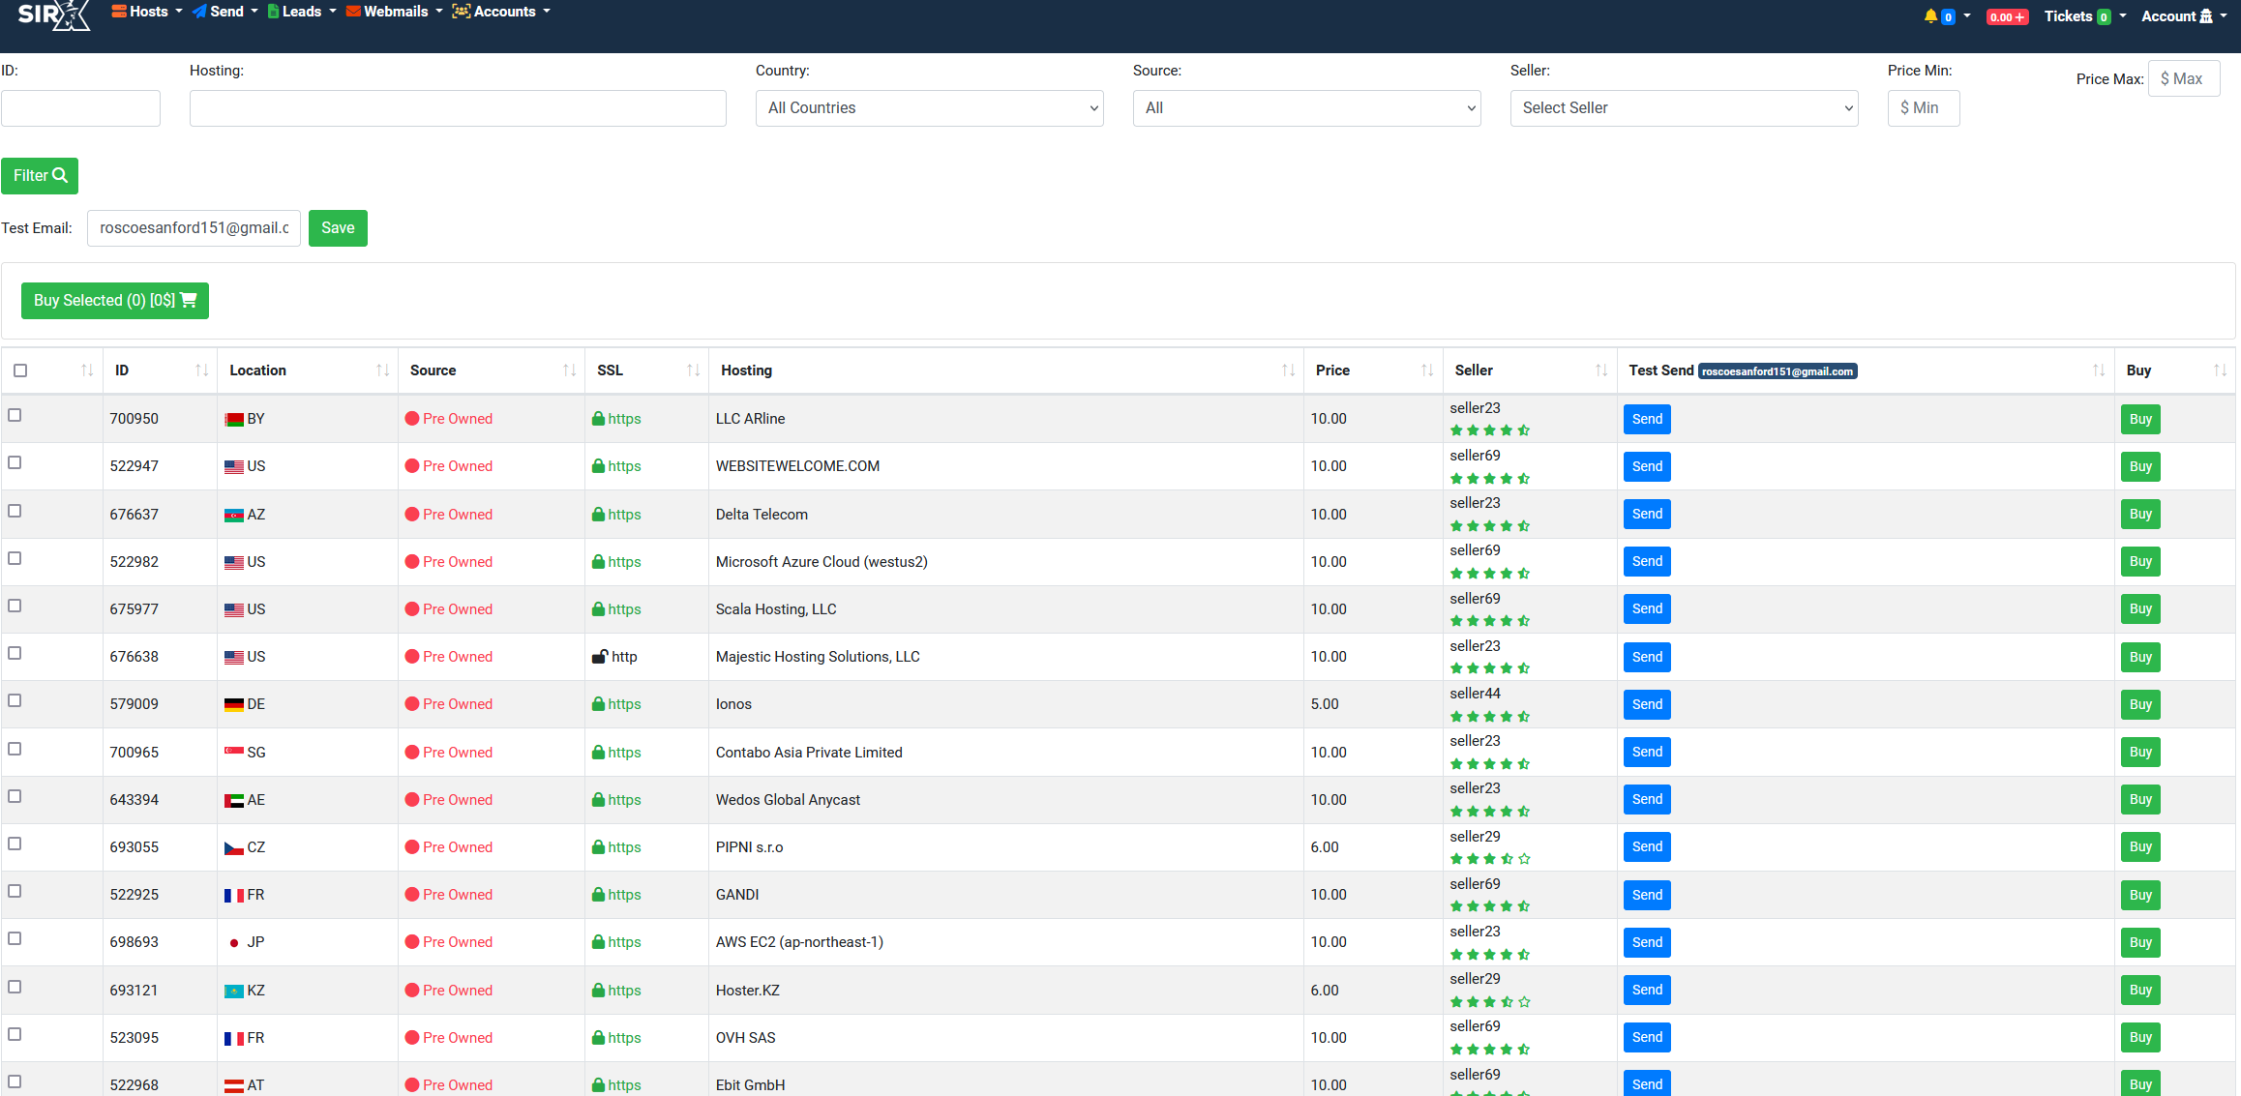Click the Japan flag in row 698693
Viewport: 2241px width, 1096px height.
[234, 943]
